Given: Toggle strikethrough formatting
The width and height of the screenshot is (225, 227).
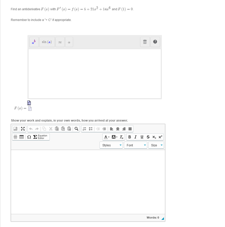Looking at the screenshot, I should point(148,137).
